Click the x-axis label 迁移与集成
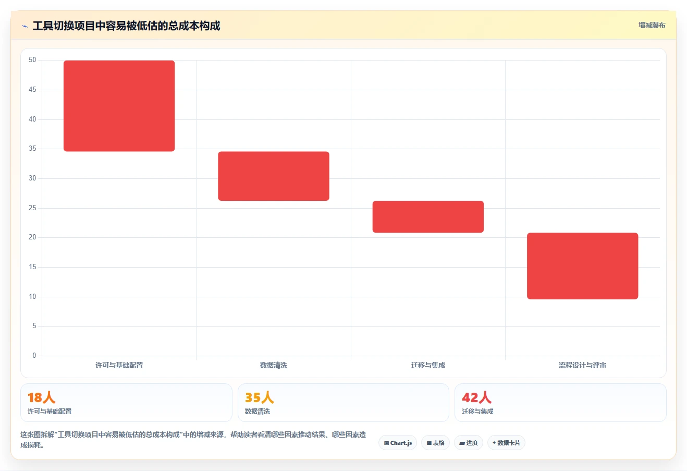The height and width of the screenshot is (471, 687). click(428, 365)
